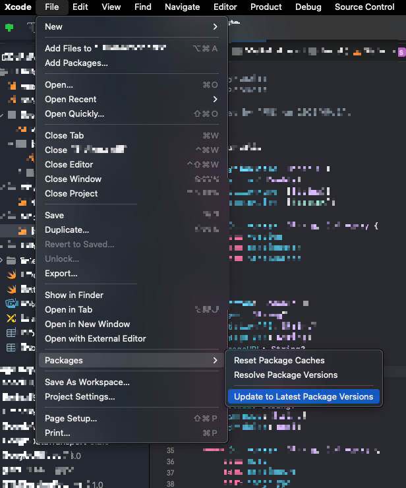Click line number 38 in gutter
The image size is (406, 488).
(170, 484)
